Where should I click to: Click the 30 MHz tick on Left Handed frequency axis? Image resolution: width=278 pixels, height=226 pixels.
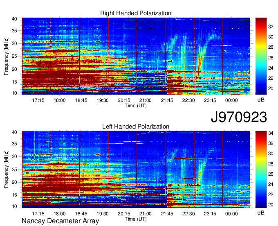[14, 156]
